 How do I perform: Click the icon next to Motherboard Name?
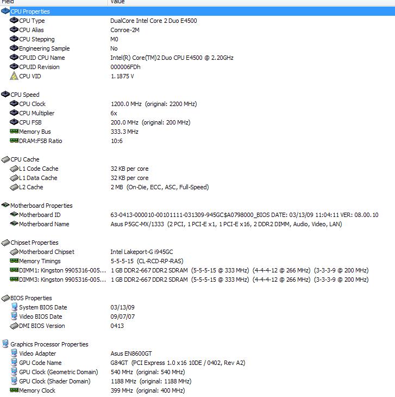tap(14, 224)
